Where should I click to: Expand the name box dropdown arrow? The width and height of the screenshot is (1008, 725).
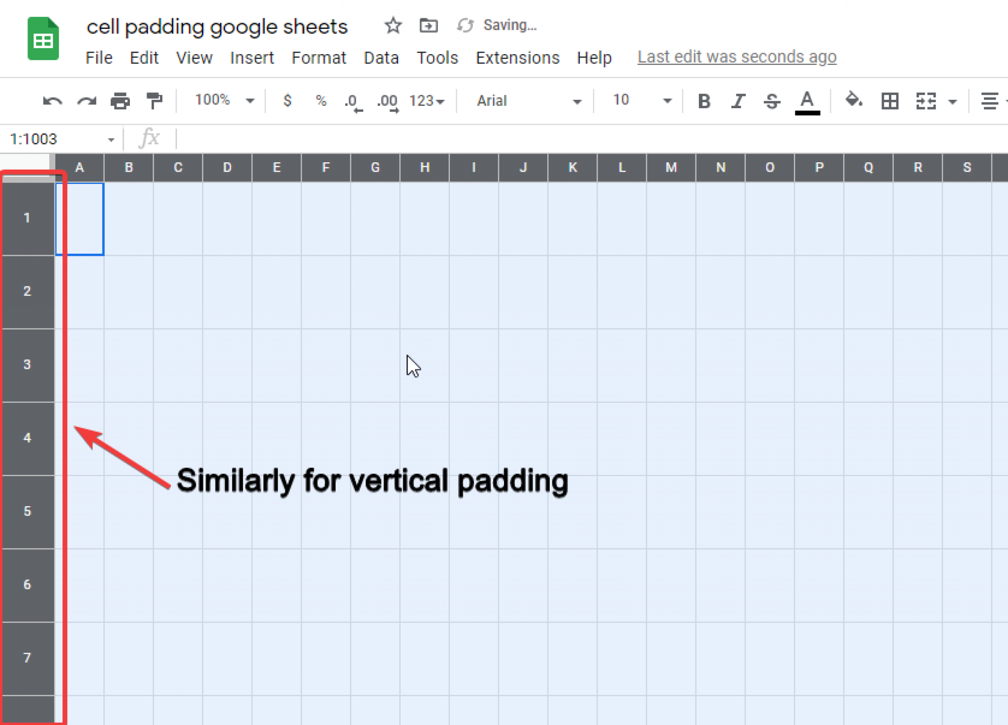[x=111, y=140]
